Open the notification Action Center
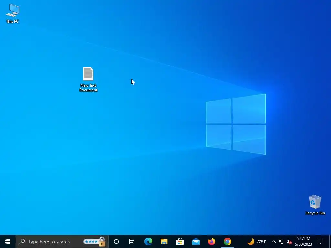 pos(320,242)
